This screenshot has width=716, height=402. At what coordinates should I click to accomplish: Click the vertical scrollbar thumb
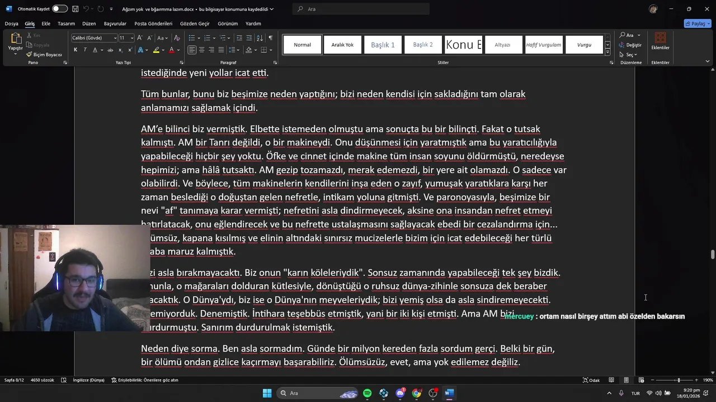[713, 255]
